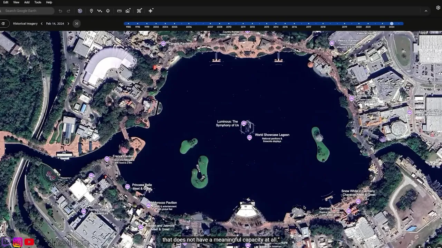442x248 pixels.
Task: Select the add placemark pin icon
Action: click(x=92, y=11)
